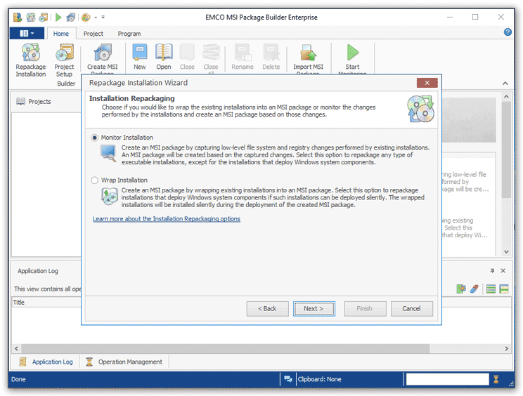Screen dimensions: 523x396
Task: Select the Projects panel header
Action: (34, 101)
